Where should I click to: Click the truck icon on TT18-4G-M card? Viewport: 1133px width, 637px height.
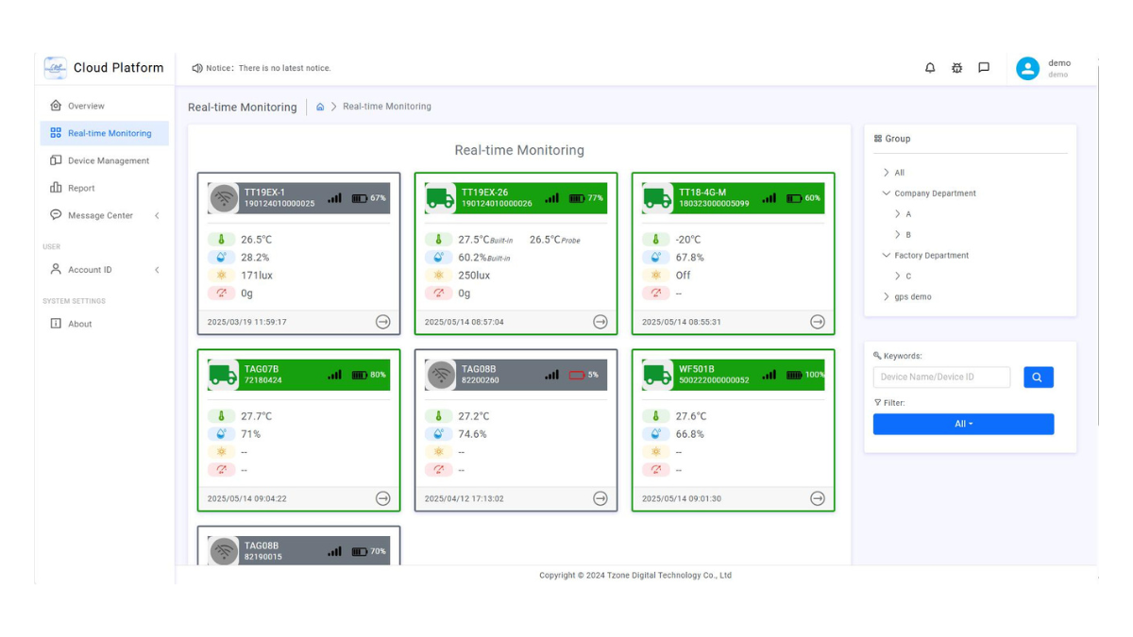(x=658, y=198)
